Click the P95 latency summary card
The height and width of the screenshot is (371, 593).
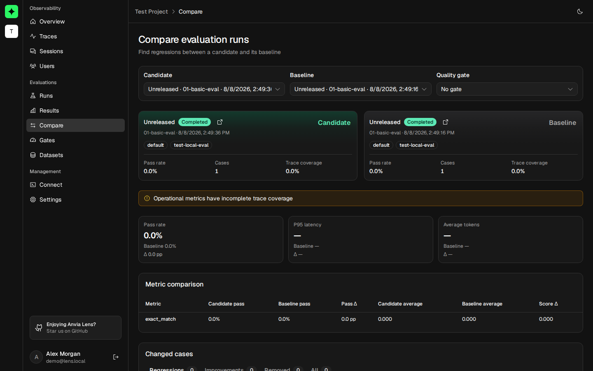coord(361,240)
